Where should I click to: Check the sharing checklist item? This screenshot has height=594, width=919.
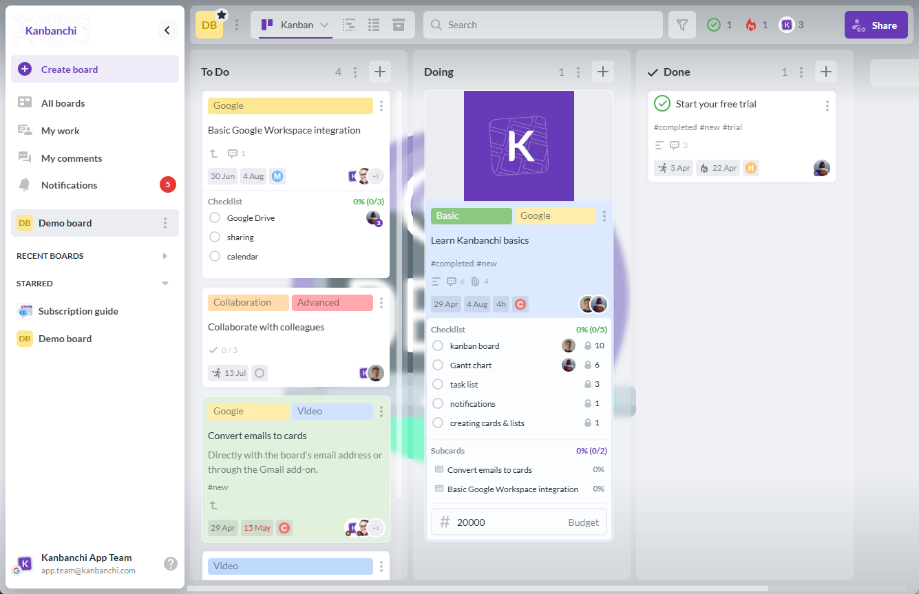tap(215, 237)
